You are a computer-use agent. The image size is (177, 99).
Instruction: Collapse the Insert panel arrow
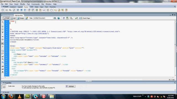3,7
